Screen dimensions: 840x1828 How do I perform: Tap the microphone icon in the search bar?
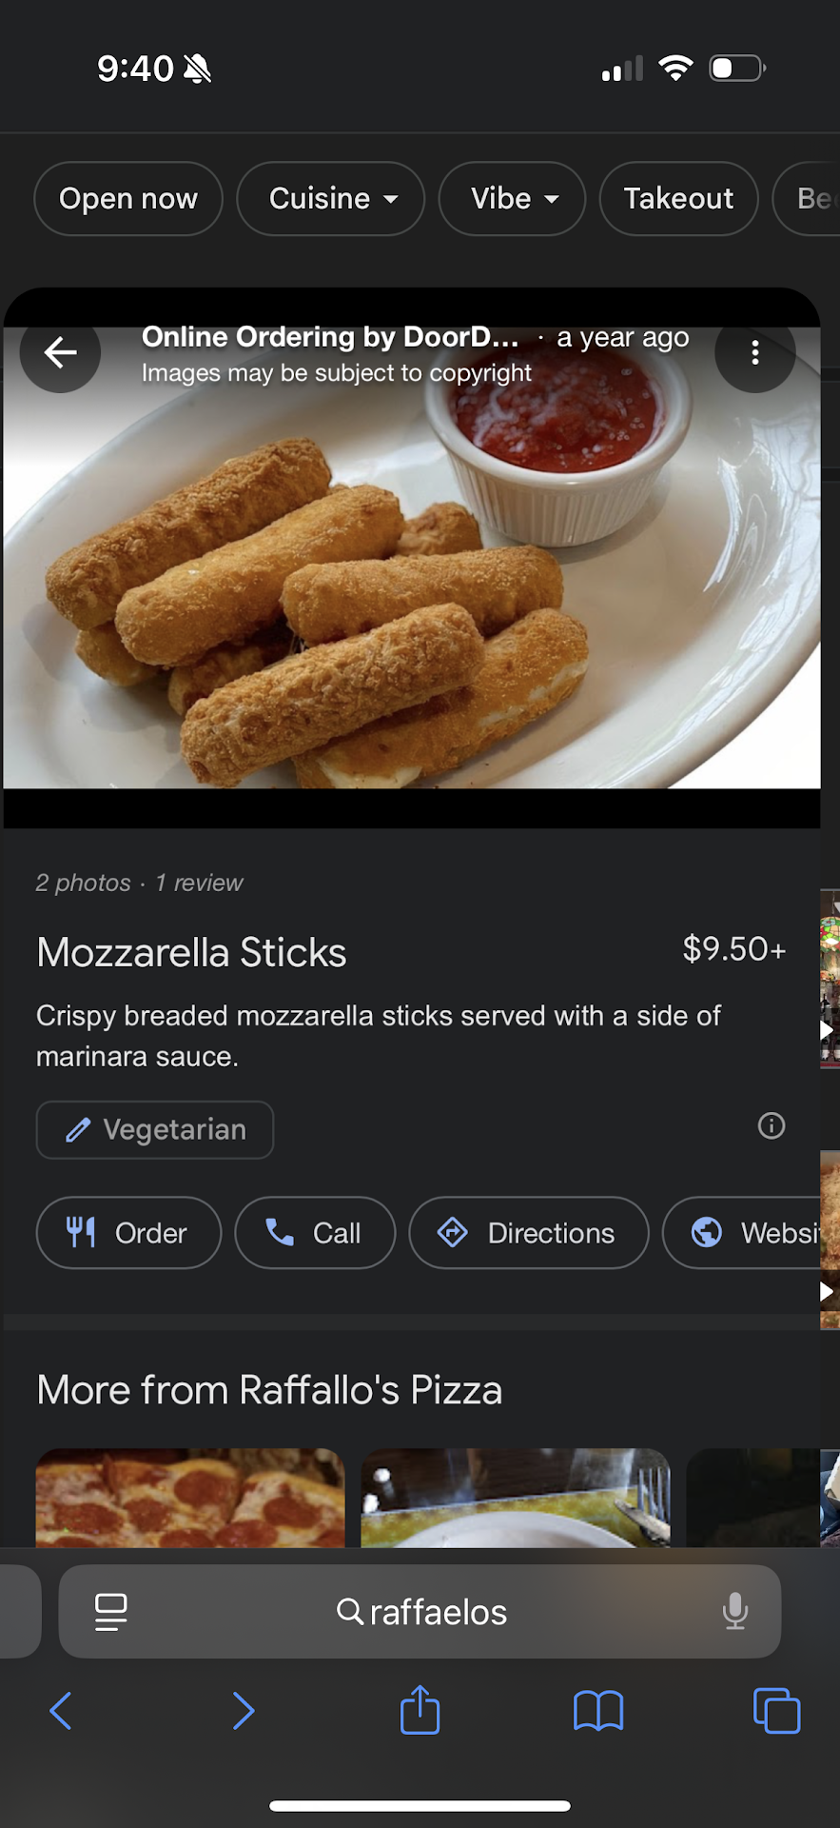point(734,1612)
